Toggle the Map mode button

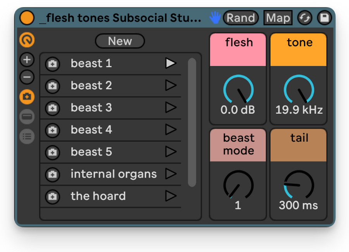278,18
